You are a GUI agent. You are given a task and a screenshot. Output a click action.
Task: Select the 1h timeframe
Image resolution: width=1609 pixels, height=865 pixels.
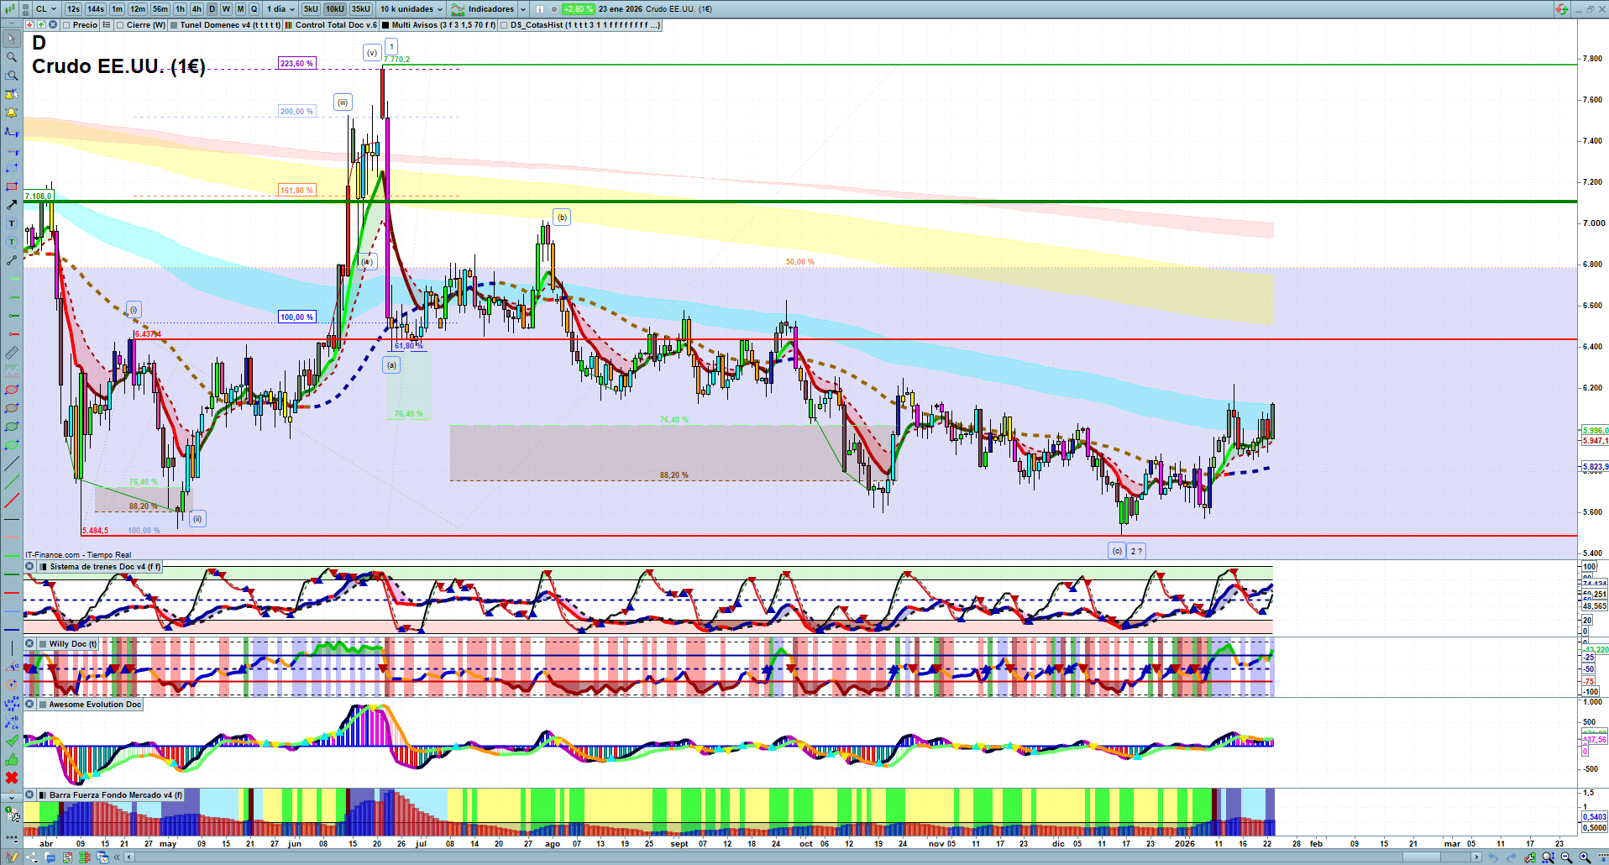coord(180,9)
